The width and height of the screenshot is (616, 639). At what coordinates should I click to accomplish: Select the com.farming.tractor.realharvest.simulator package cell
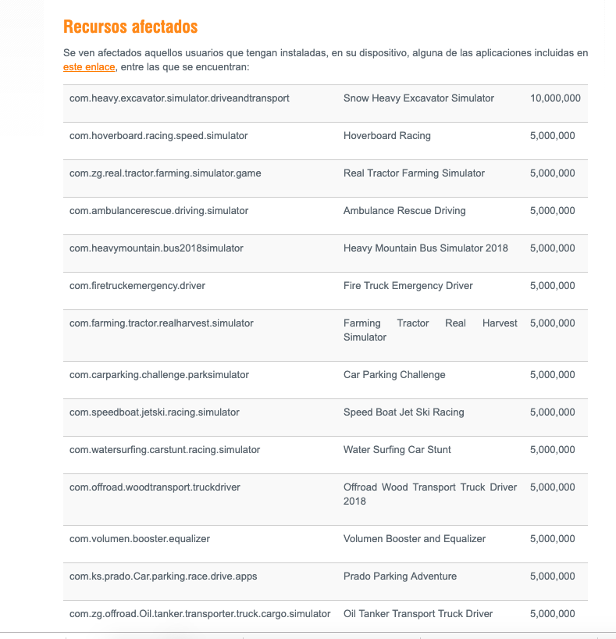click(x=162, y=323)
